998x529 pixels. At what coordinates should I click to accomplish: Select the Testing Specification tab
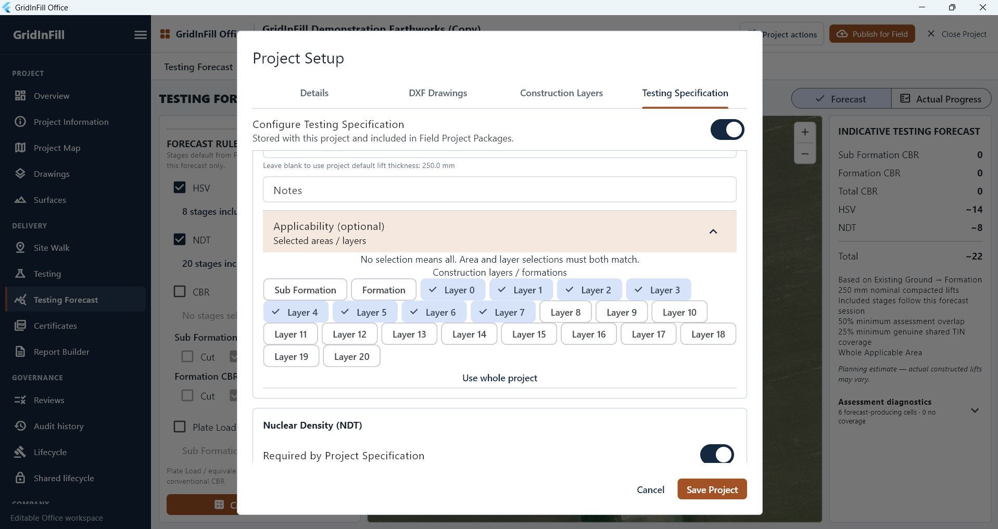[685, 93]
